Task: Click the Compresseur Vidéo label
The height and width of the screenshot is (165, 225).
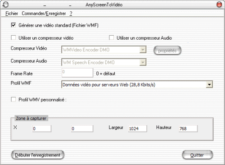Action: (29, 48)
